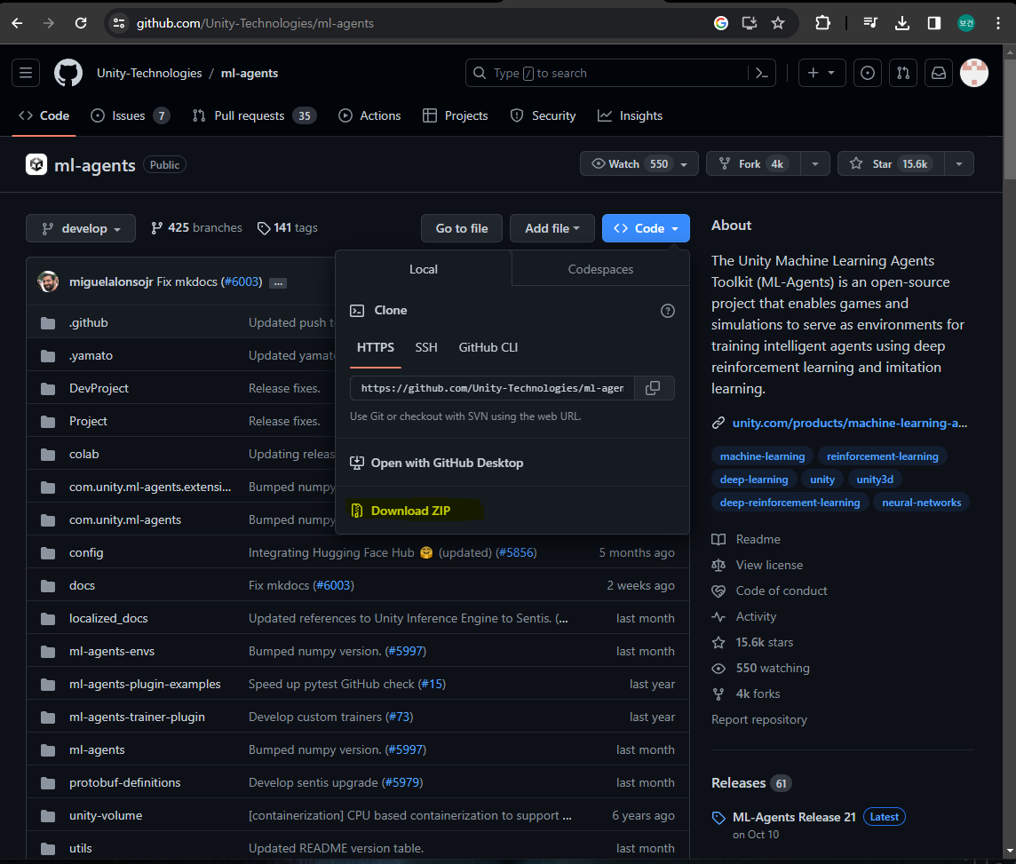Fork the repository using Fork button

[754, 164]
